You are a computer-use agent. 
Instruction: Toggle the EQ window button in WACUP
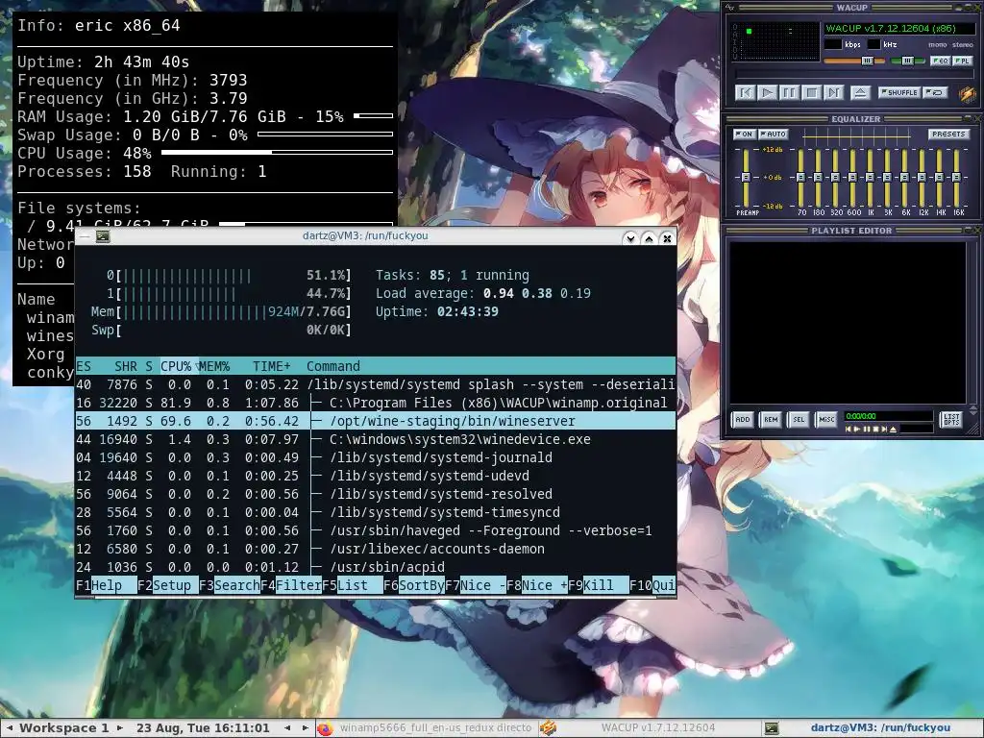[940, 61]
